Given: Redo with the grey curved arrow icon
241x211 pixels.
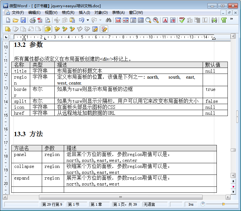Looking at the screenshot, I should click(94, 20).
